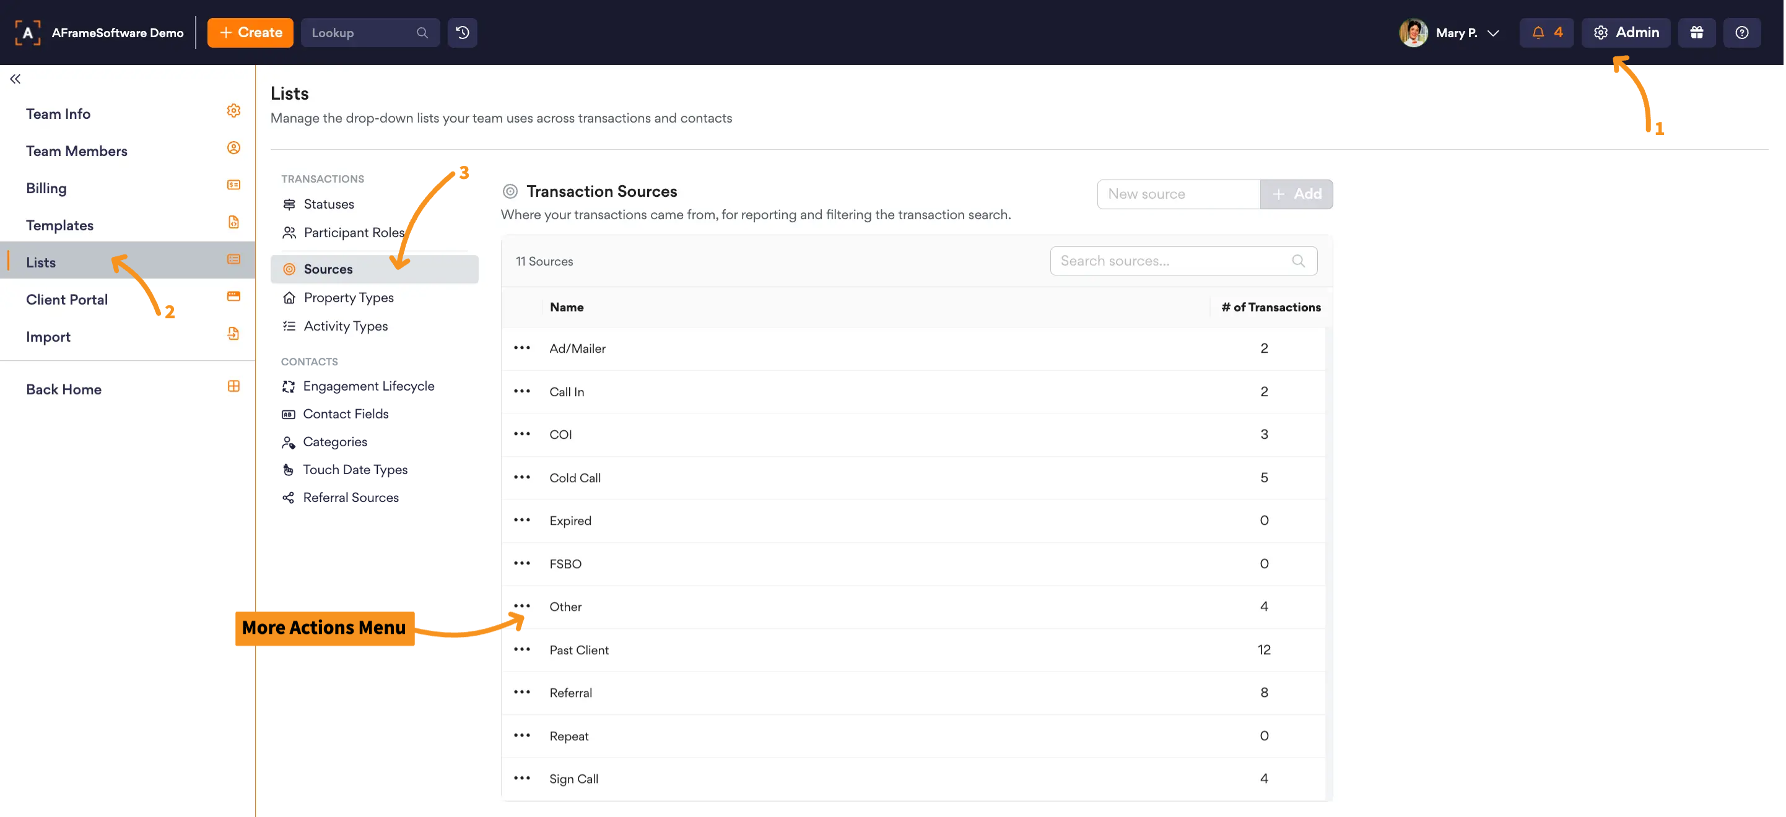Click the New source input field
Viewport: 1786px width, 817px height.
tap(1178, 194)
